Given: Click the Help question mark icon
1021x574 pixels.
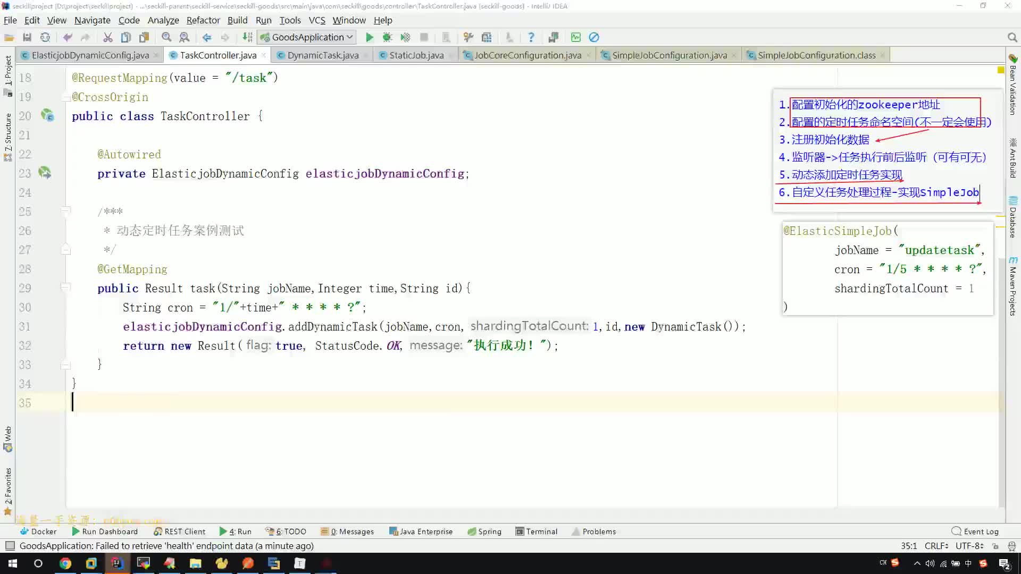Looking at the screenshot, I should [531, 37].
